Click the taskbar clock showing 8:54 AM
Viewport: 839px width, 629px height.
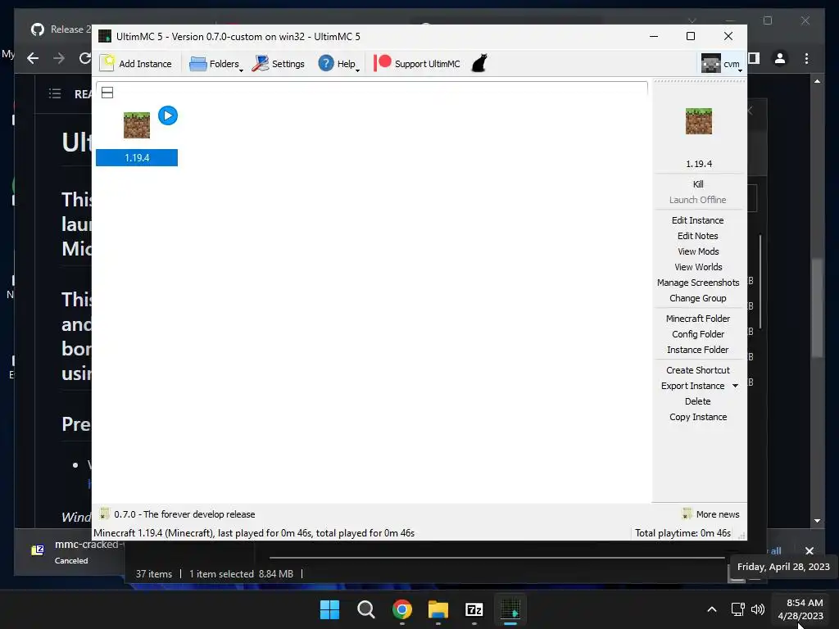click(800, 609)
